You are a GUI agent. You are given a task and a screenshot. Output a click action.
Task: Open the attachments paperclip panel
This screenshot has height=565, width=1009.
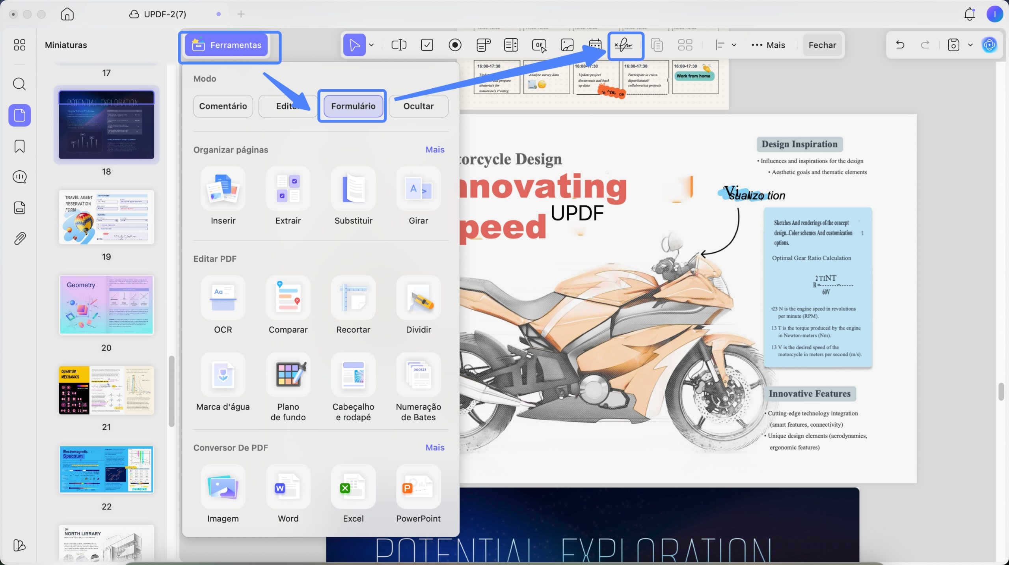click(19, 239)
